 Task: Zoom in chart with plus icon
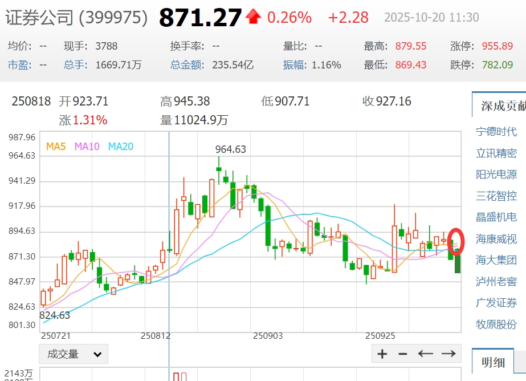[x=382, y=354]
